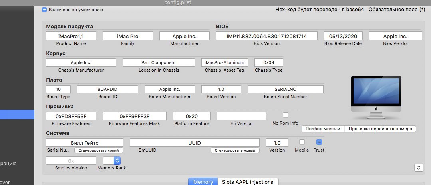
Task: Switch to the Slots AAPL injections tab
Action: click(248, 182)
